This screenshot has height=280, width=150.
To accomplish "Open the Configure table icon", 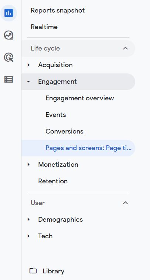I will 8,79.
